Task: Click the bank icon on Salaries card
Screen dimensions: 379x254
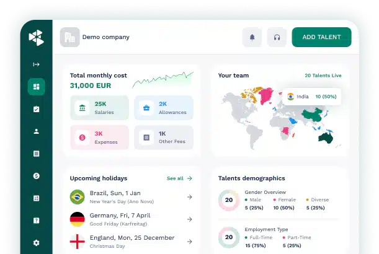Action: pos(82,108)
